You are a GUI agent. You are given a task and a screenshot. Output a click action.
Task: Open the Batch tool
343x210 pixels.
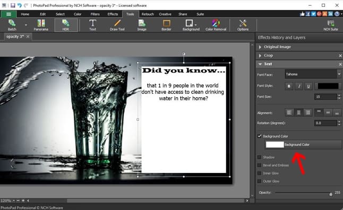click(x=12, y=25)
